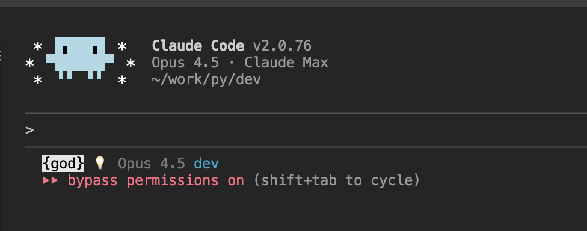Click the middle-left asterisk beside the mascot
This screenshot has height=231, width=587.
tap(29, 64)
